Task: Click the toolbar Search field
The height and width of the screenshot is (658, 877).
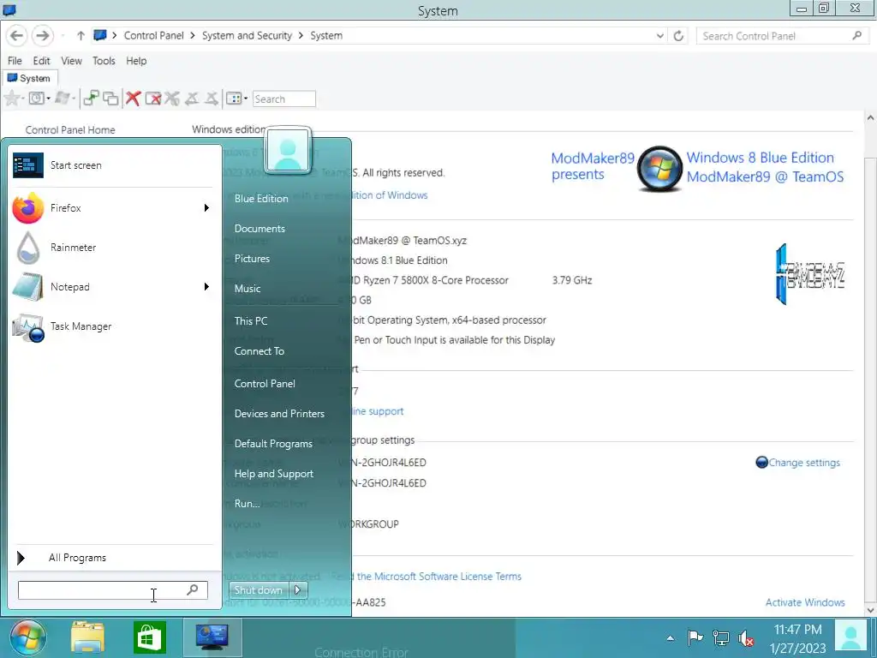Action: [x=283, y=99]
